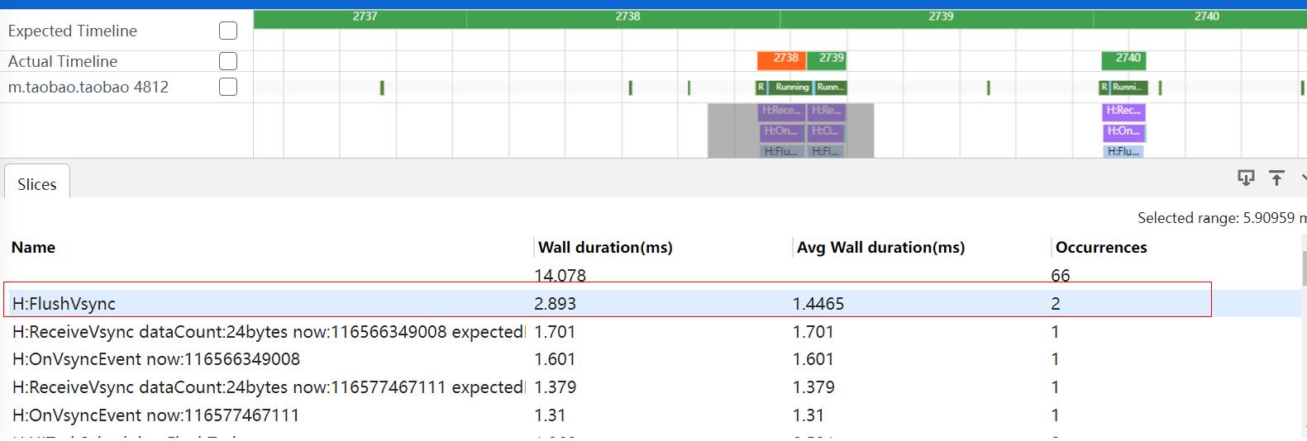1307x441 pixels.
Task: Click the orange 2738 frame in Actual Timeline
Action: click(x=782, y=59)
